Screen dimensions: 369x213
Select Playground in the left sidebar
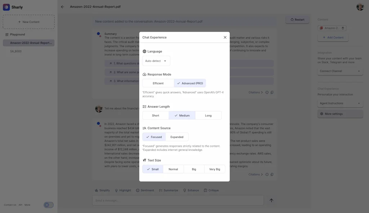point(16,34)
